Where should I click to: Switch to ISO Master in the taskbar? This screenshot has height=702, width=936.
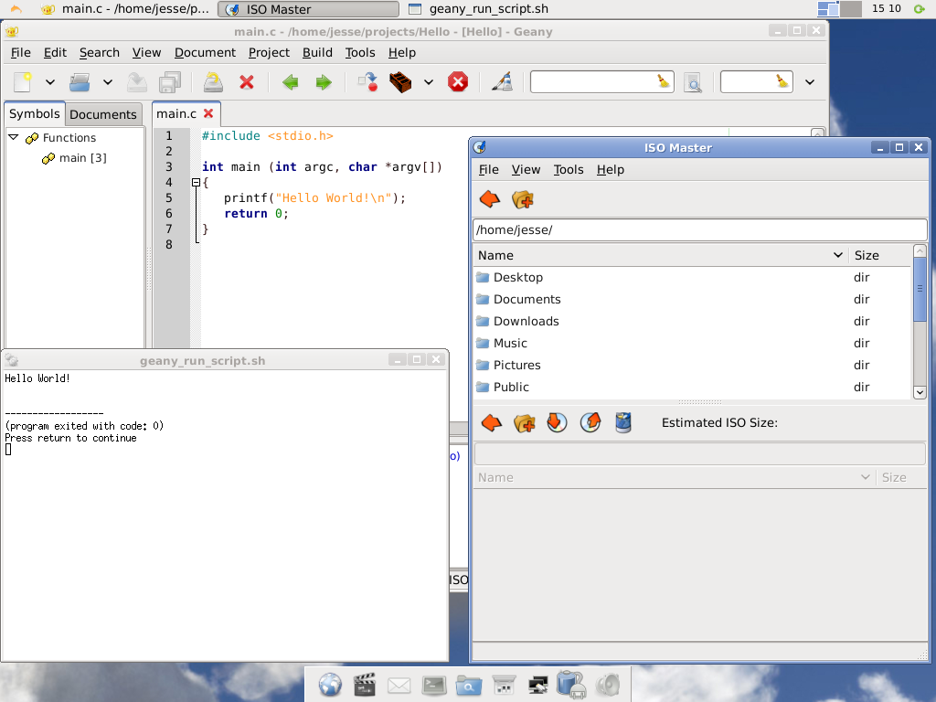[x=308, y=9]
